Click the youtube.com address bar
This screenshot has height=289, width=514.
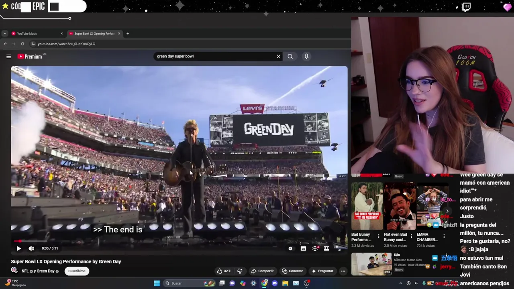point(189,44)
